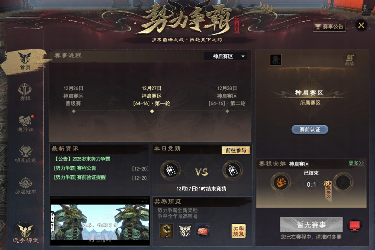The height and width of the screenshot is (250, 375).
Task: Select the 12月27日 first round timeline marker
Action: [x=152, y=111]
